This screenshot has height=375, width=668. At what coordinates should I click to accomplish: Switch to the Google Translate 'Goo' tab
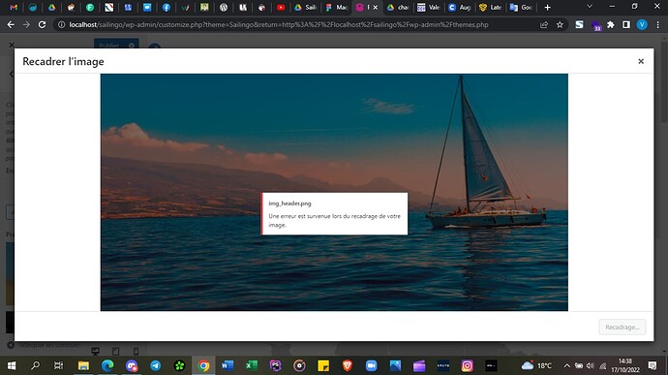(x=521, y=7)
